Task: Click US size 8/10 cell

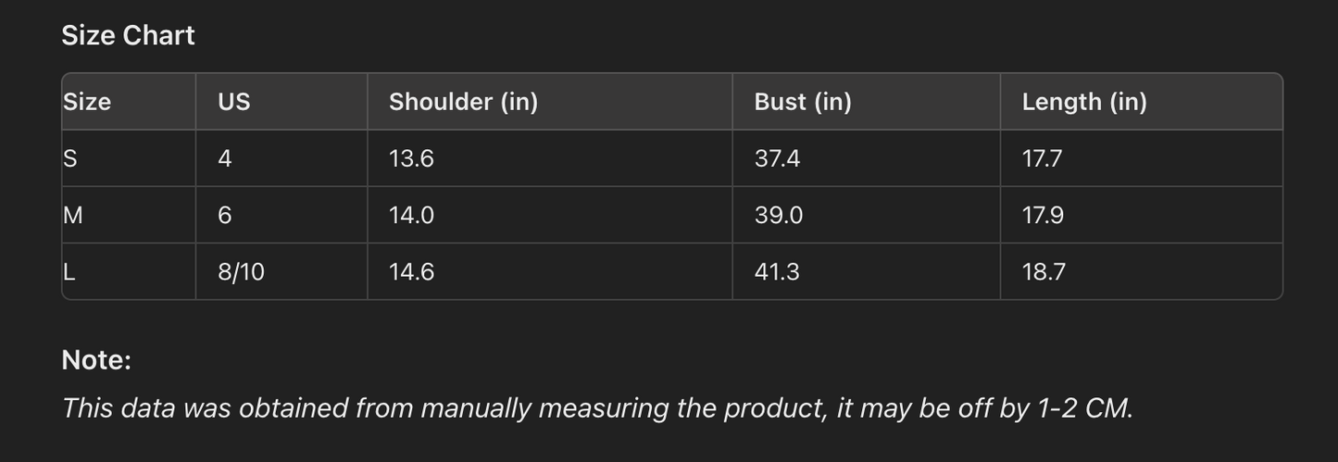Action: [241, 272]
